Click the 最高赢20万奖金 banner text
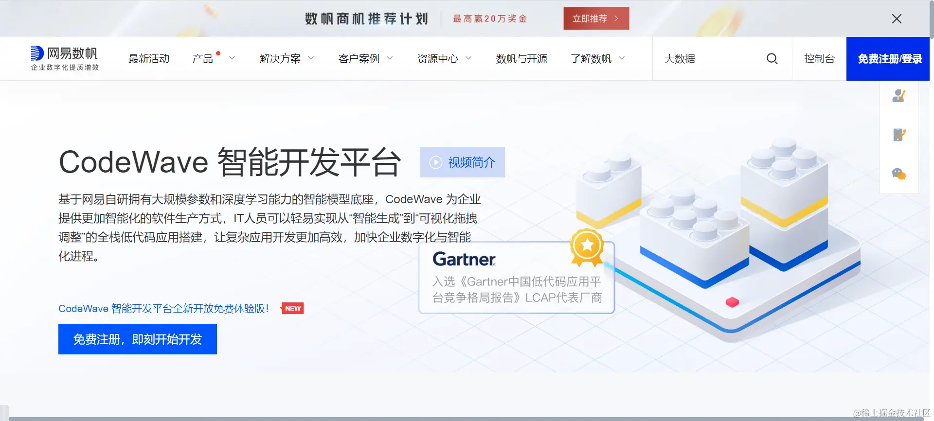 [x=490, y=18]
